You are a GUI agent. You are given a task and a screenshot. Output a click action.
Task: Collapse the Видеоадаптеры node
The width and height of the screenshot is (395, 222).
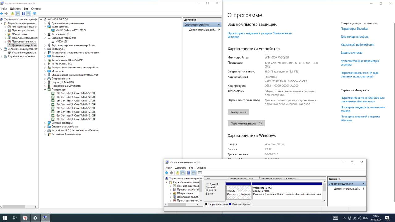click(45, 27)
